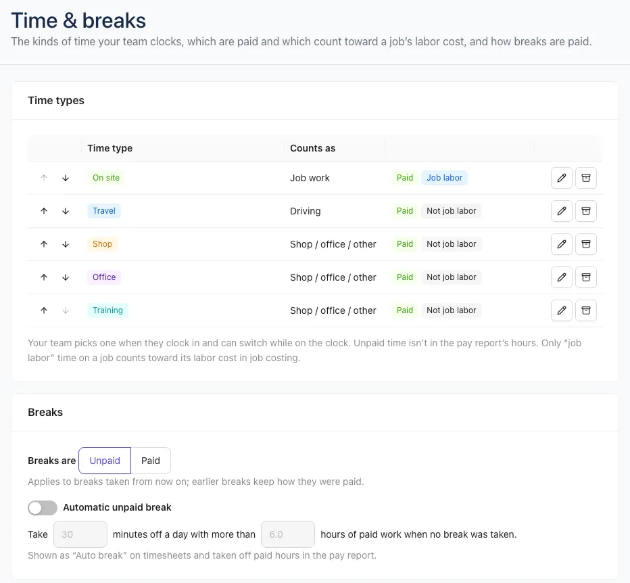Move Shop row up
Screen dimensions: 630x583
44,244
